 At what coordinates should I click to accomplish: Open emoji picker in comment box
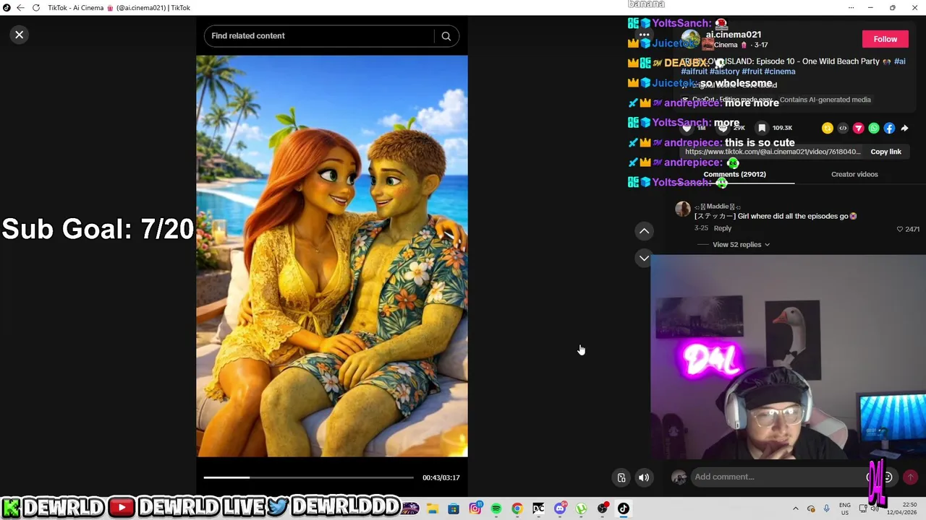click(x=888, y=477)
